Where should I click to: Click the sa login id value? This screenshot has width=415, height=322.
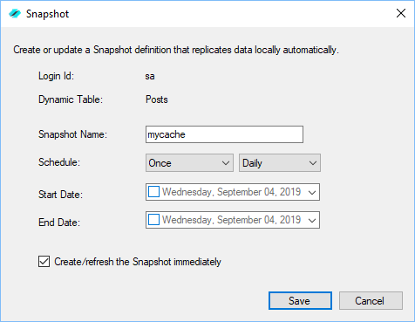(150, 76)
